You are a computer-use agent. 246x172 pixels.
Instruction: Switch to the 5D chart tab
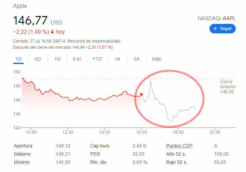(x=38, y=59)
